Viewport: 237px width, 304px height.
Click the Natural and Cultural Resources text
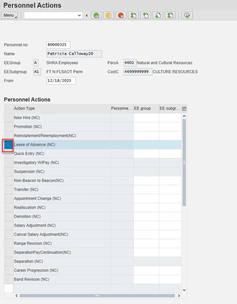click(164, 63)
